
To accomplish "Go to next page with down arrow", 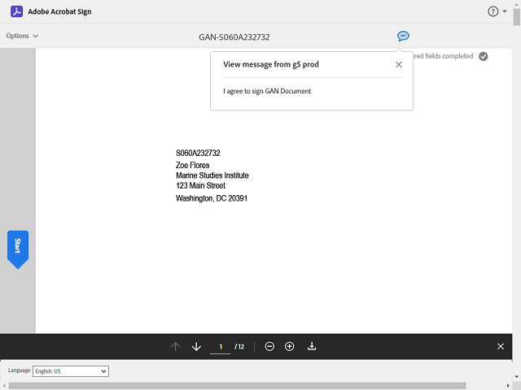I will coord(196,347).
